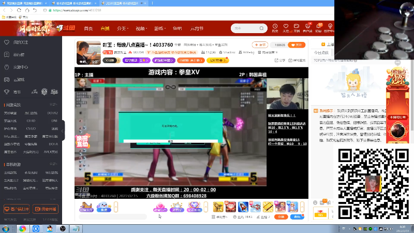Image resolution: width=414 pixels, height=233 pixels.
Task: Click the search magnifier icon
Action: (x=261, y=28)
